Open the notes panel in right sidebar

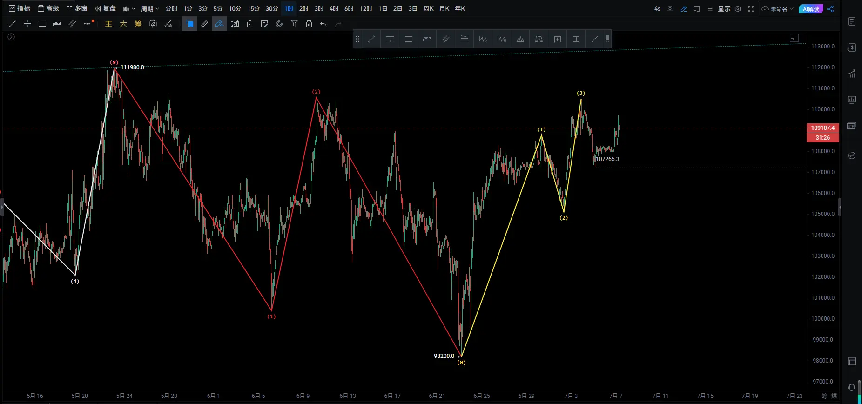[852, 21]
